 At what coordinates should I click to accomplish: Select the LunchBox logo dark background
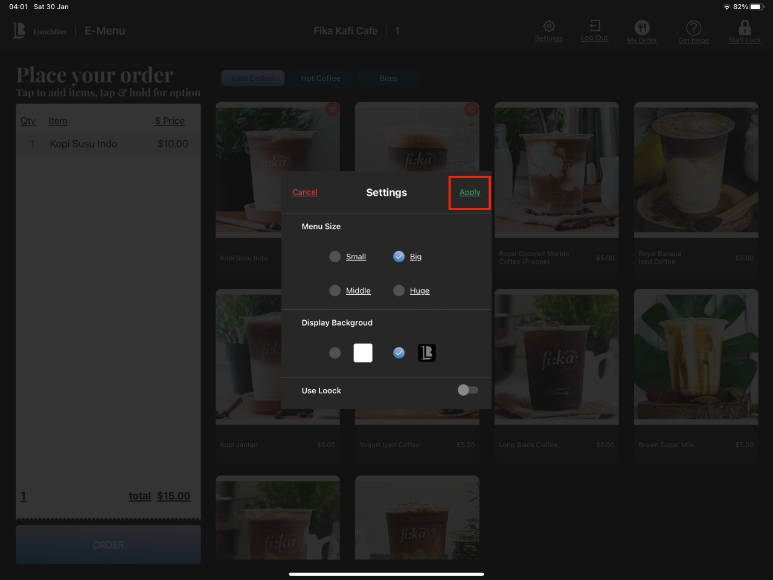pos(427,353)
